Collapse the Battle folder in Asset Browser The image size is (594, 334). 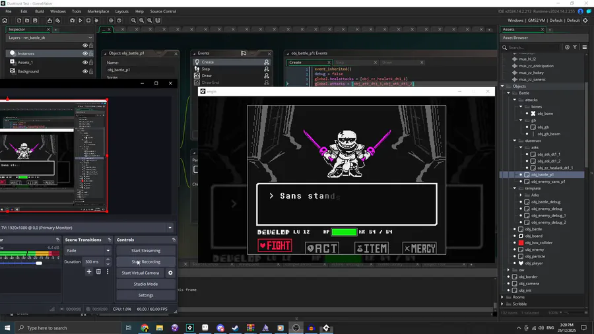pos(509,93)
